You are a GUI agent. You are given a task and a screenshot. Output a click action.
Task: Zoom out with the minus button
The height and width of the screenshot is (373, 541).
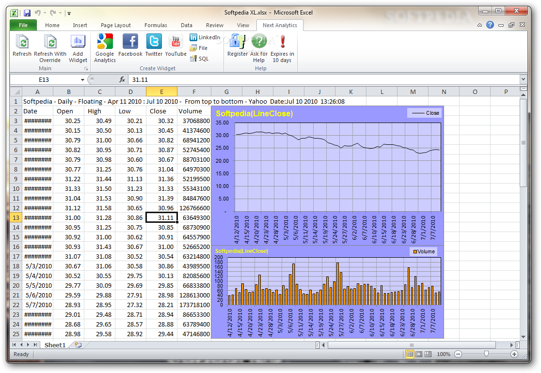pyautogui.click(x=458, y=354)
